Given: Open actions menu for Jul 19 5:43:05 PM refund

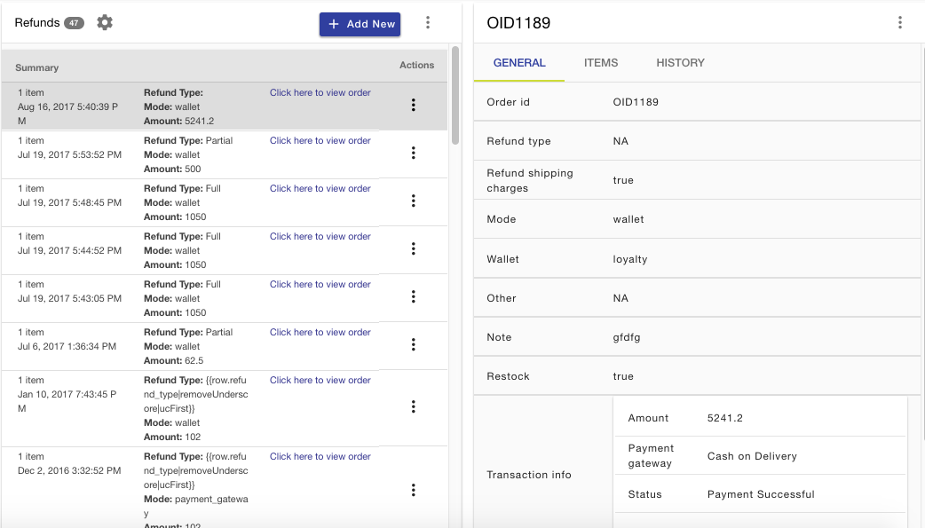Looking at the screenshot, I should click(414, 296).
